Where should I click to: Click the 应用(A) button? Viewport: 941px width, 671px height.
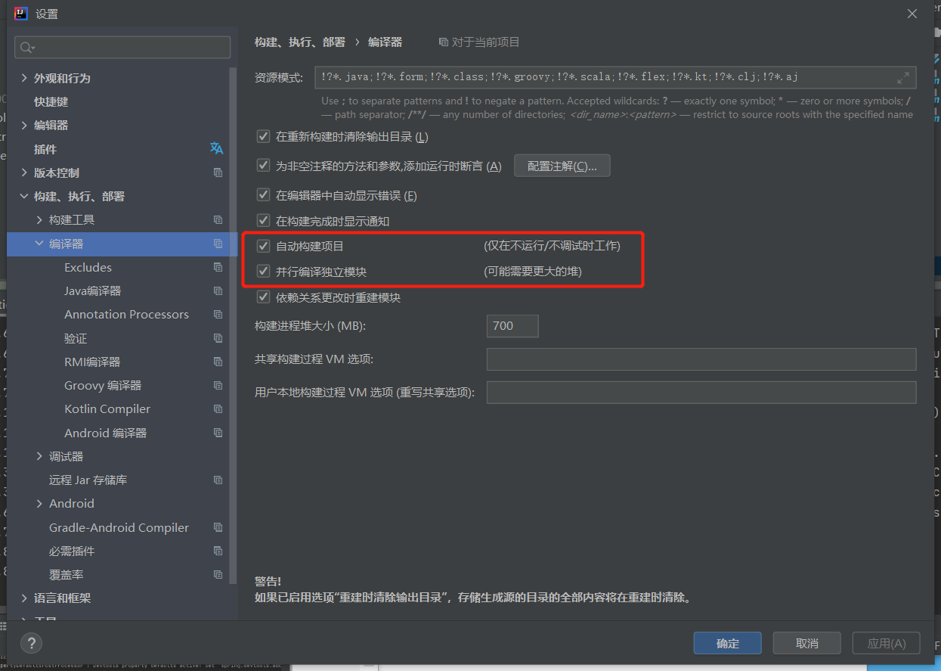[x=886, y=643]
